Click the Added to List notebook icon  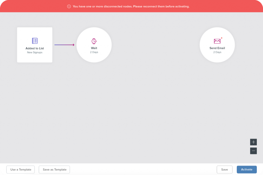[35, 41]
